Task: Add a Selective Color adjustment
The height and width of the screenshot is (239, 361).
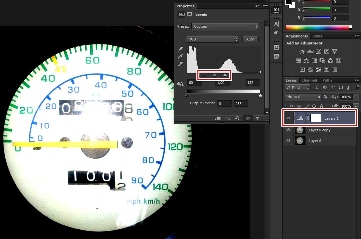Action: click(x=327, y=70)
